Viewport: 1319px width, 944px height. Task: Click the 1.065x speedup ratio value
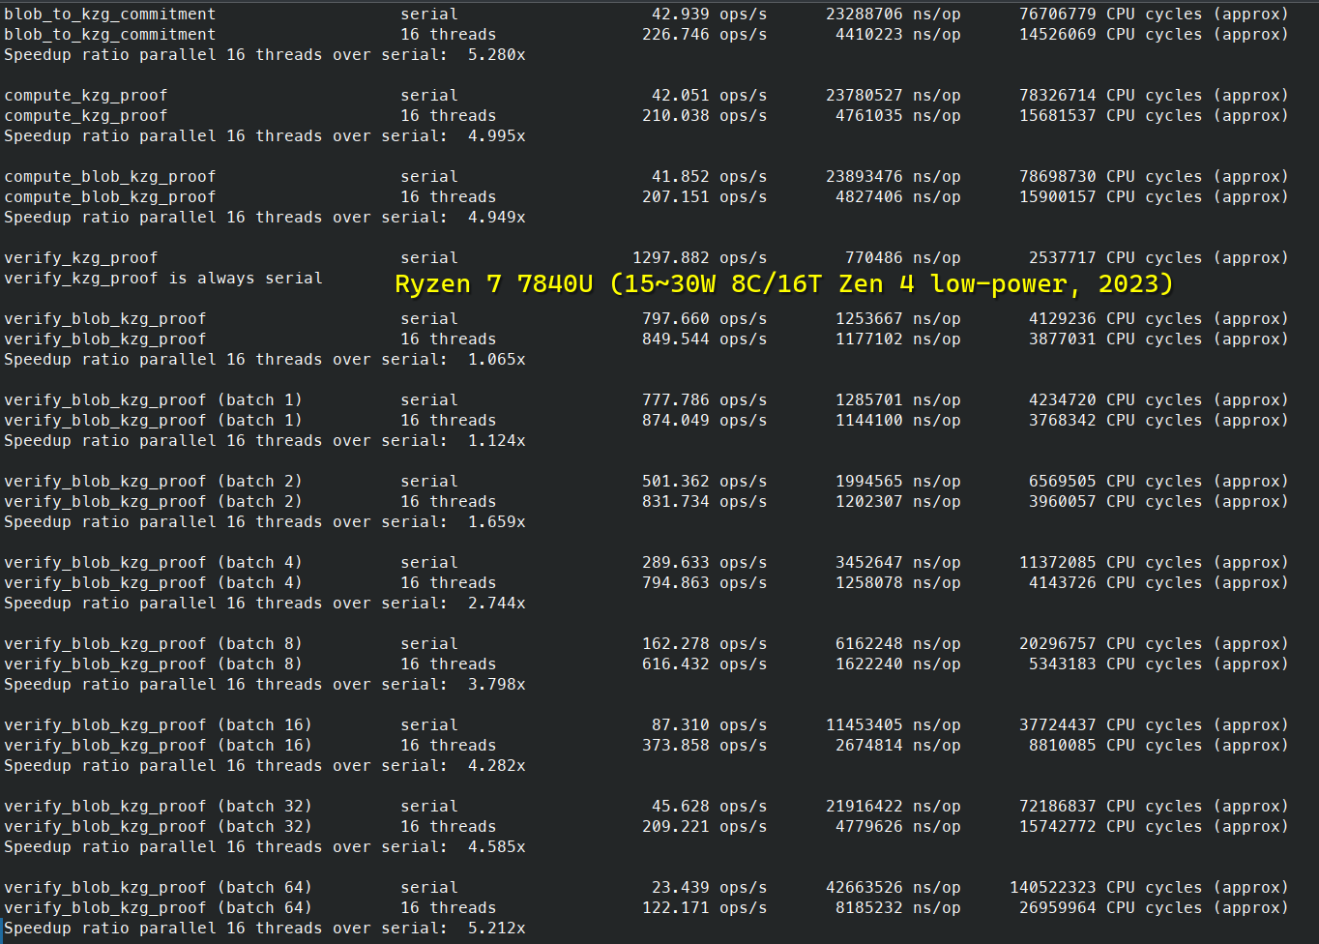(x=496, y=360)
